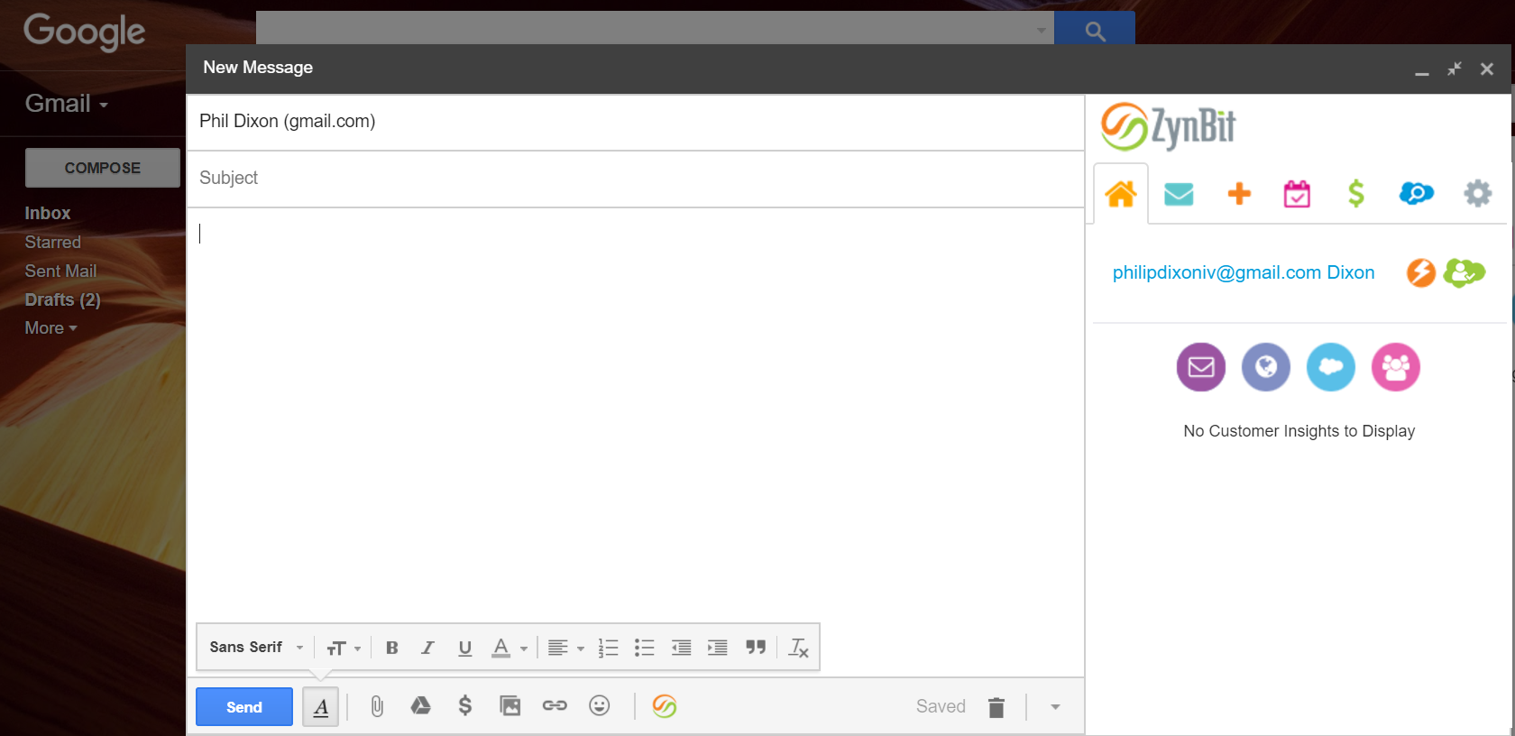Toggle italic formatting

click(427, 648)
